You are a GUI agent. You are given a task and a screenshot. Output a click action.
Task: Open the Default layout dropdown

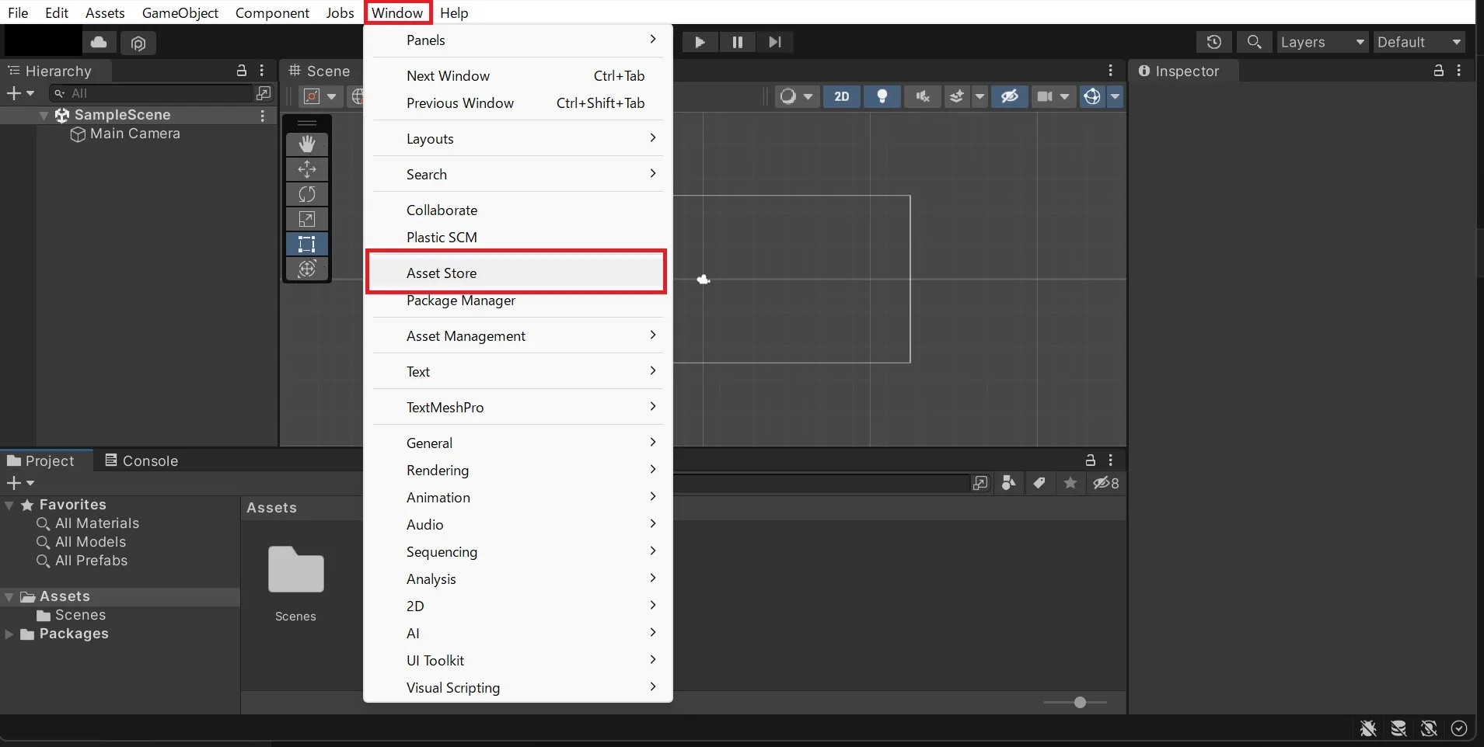1419,42
